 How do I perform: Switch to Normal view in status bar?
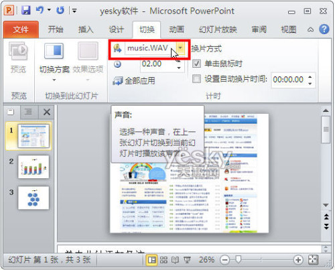[x=151, y=260]
